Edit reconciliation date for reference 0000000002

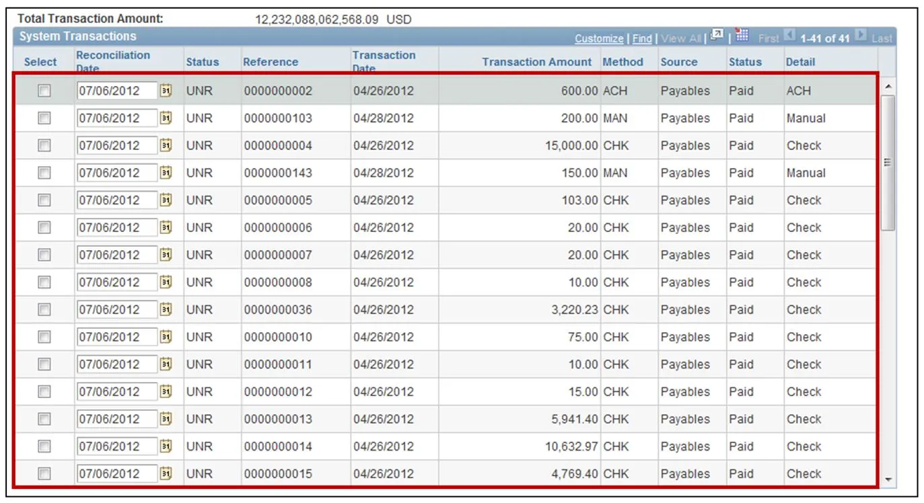(x=117, y=91)
